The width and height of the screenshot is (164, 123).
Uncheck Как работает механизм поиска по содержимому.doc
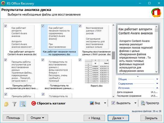[43, 26]
